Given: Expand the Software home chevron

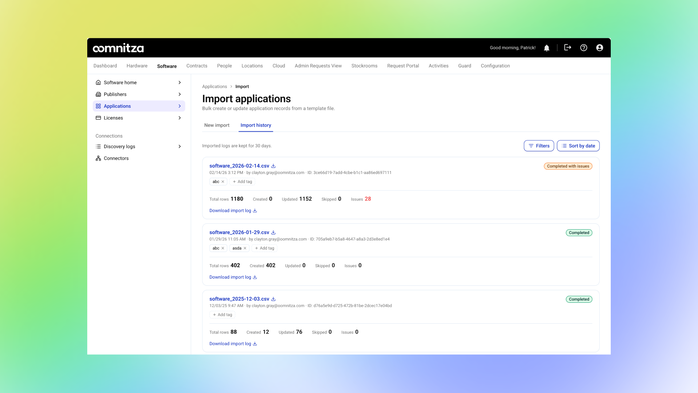Looking at the screenshot, I should click(x=180, y=83).
